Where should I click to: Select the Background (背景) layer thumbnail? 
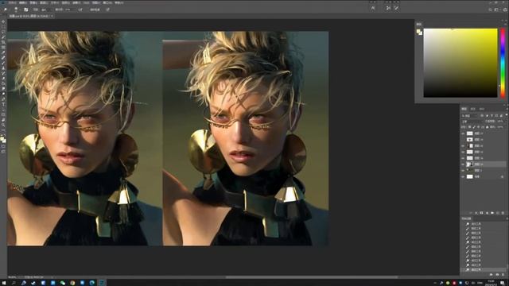pyautogui.click(x=470, y=176)
